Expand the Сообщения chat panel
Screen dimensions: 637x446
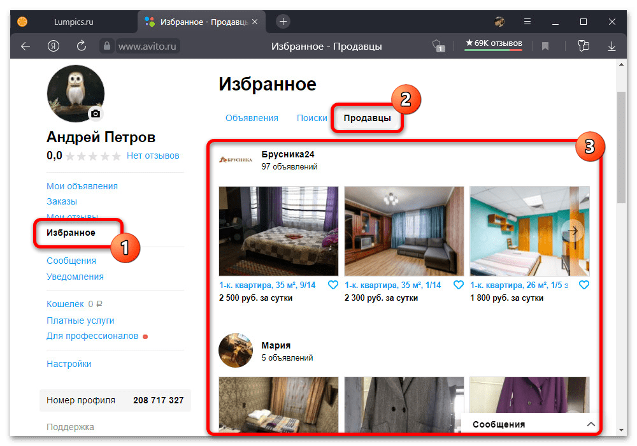pos(590,424)
